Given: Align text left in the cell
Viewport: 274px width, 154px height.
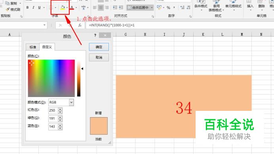Looking at the screenshot, I should (x=95, y=8).
